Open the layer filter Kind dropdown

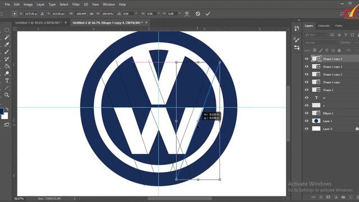(x=316, y=35)
